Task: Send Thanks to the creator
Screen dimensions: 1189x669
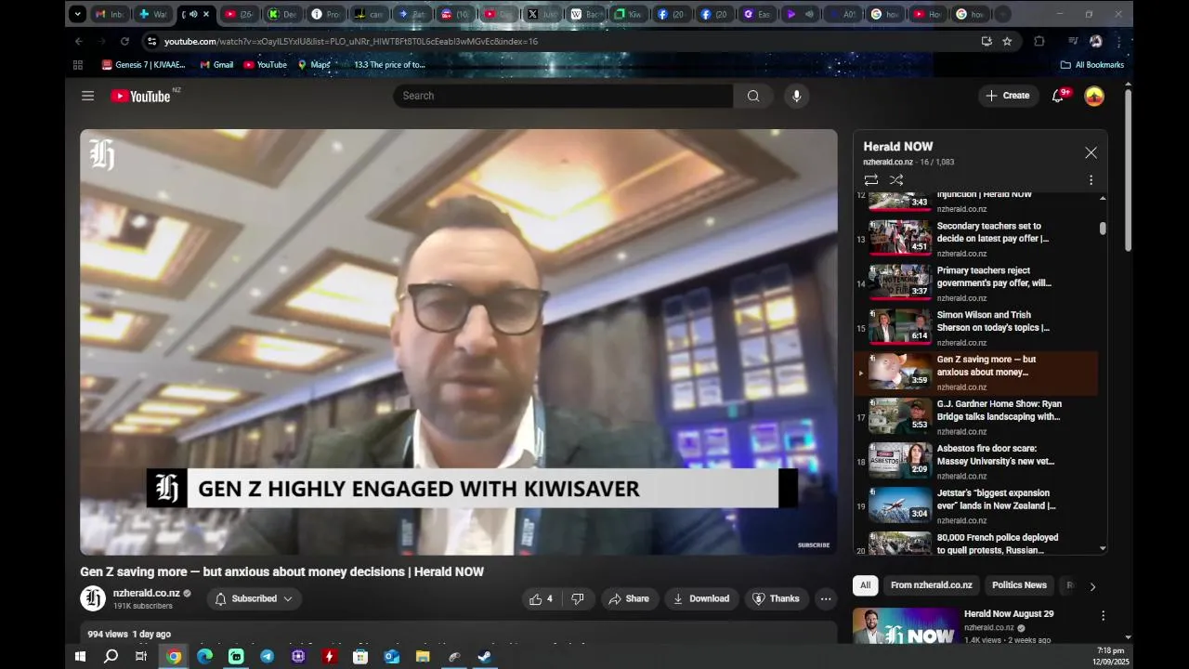Action: pyautogui.click(x=776, y=599)
